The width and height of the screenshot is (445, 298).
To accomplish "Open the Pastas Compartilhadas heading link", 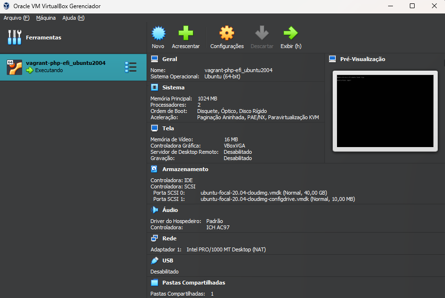I will 194,283.
